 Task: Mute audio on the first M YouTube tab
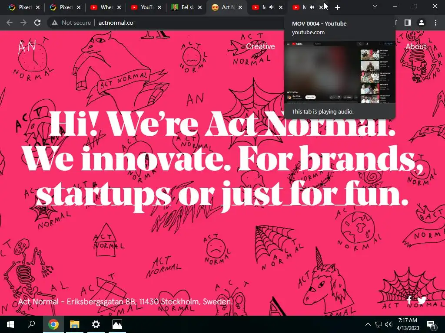pyautogui.click(x=271, y=7)
